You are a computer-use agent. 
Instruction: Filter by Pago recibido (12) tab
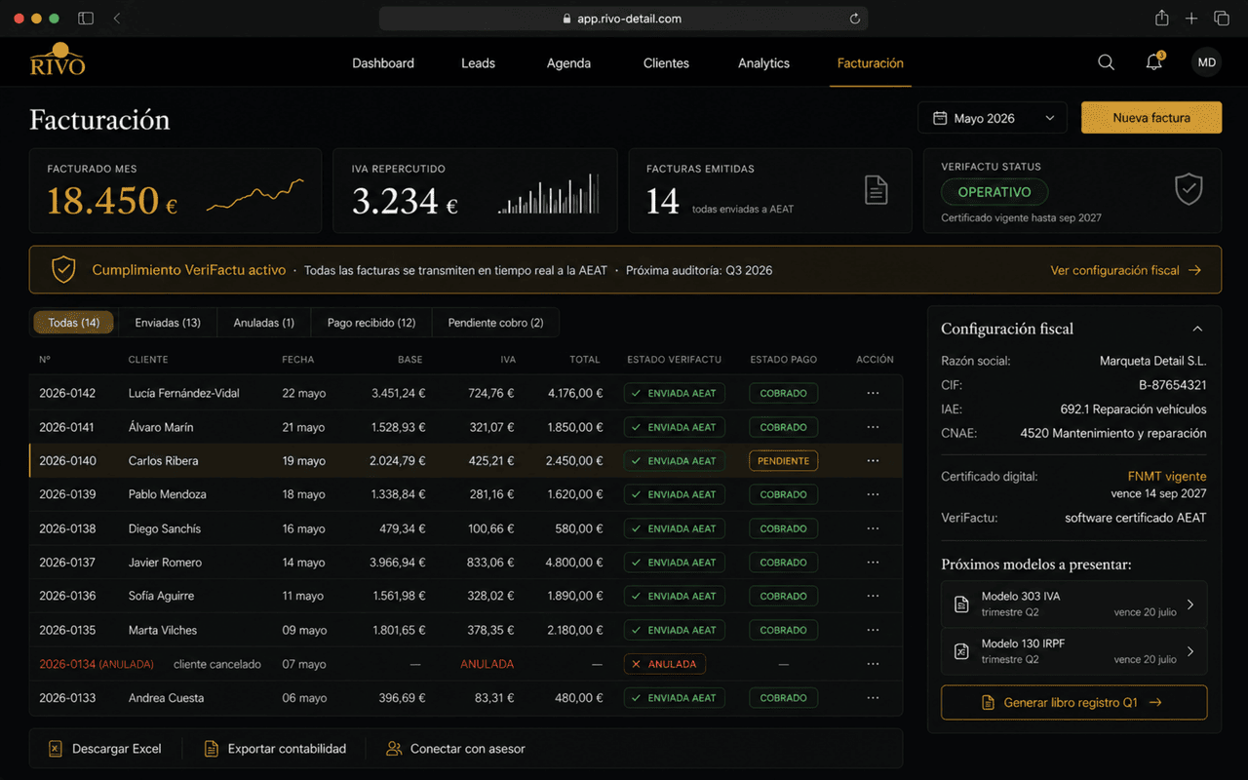coord(371,323)
